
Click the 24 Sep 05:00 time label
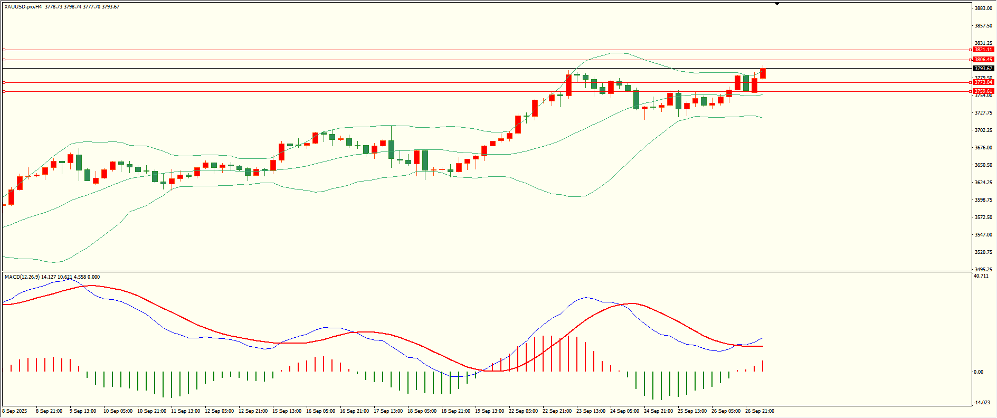coord(625,411)
